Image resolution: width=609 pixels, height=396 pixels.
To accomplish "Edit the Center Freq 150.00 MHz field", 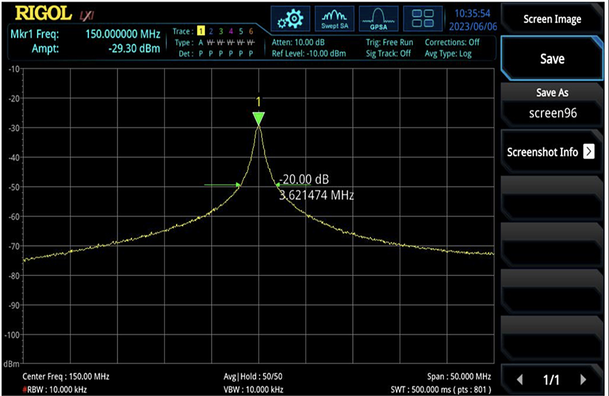I will [66, 377].
